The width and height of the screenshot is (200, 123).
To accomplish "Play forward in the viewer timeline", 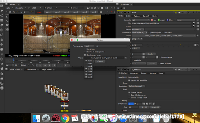I will pyautogui.click(x=65, y=65).
